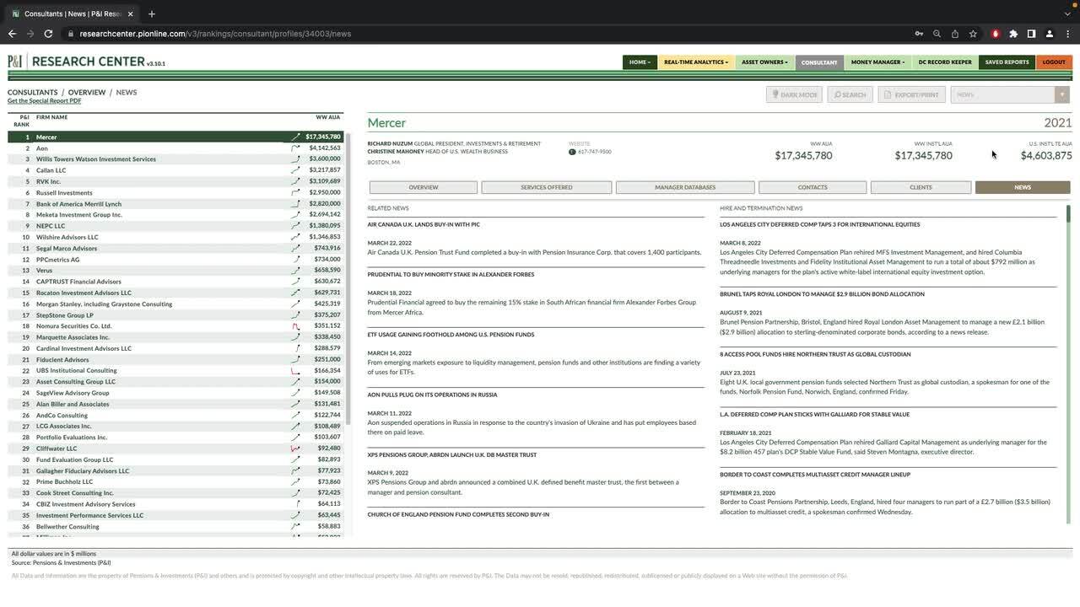Viewport: 1080px width, 607px height.
Task: Click UBS Institutional Consulting trend chart icon
Action: tap(295, 370)
